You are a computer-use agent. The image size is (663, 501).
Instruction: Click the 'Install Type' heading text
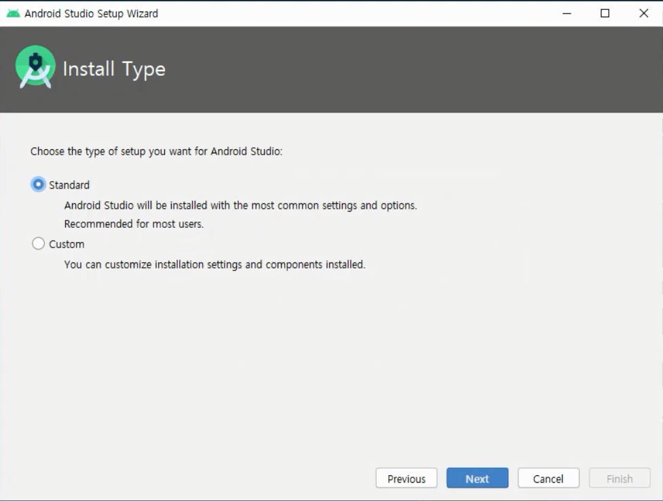pos(114,69)
